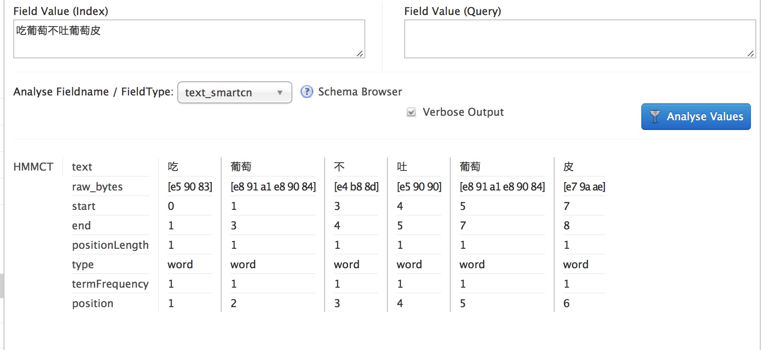766x350 pixels.
Task: Click the raw_bytes row label
Action: [97, 186]
